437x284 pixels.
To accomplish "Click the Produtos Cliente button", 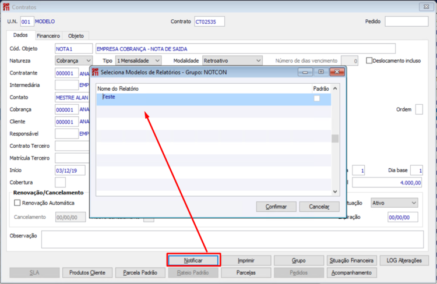I will [x=87, y=272].
